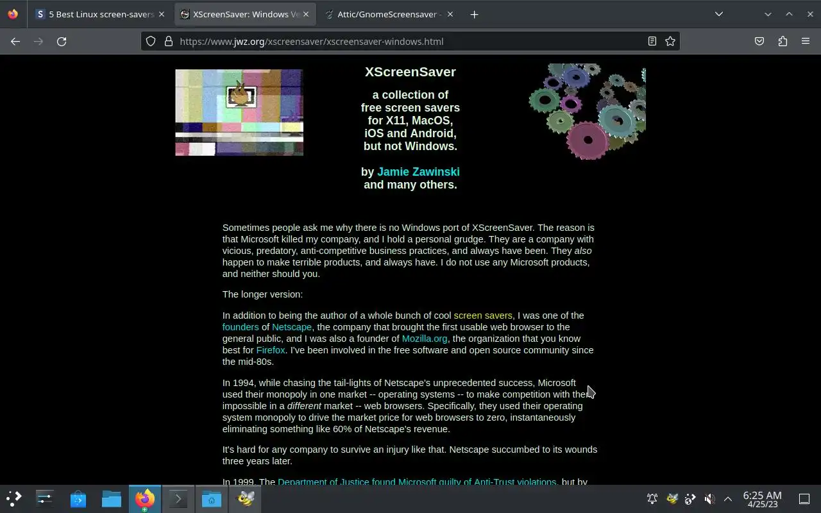Open the Firefox hamburger menu

click(806, 41)
